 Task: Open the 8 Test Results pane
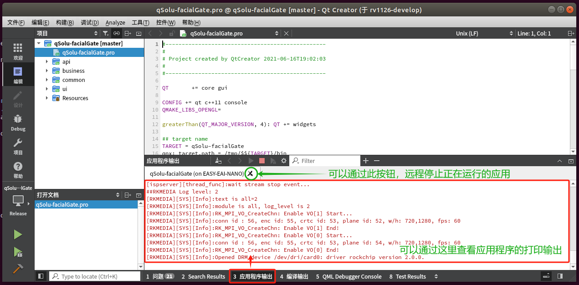pyautogui.click(x=407, y=276)
